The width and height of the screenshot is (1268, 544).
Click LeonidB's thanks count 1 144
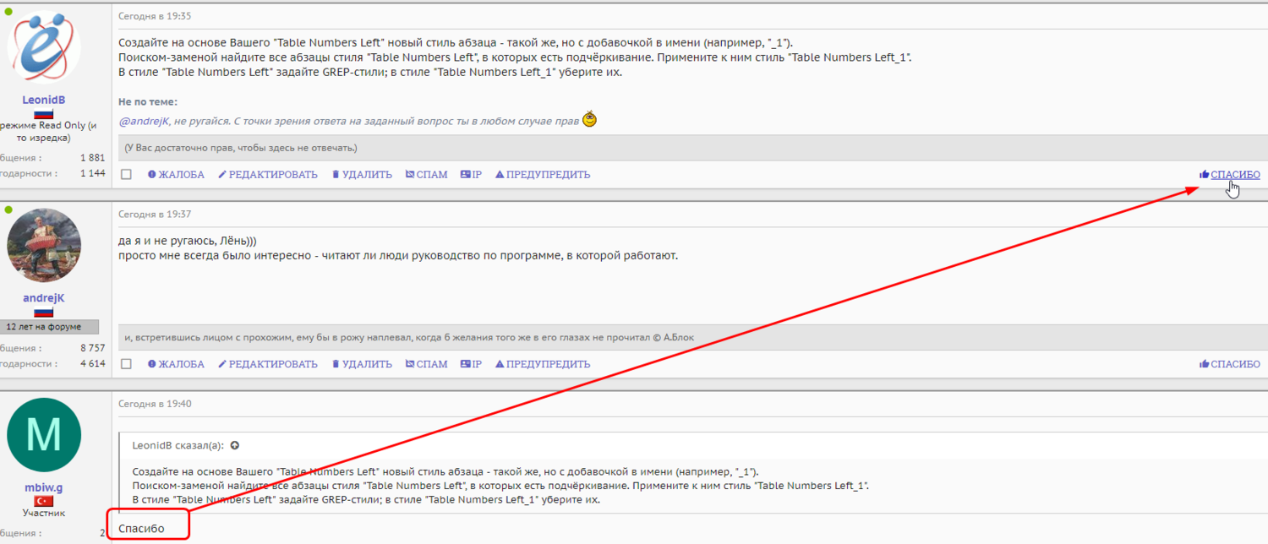(x=92, y=173)
